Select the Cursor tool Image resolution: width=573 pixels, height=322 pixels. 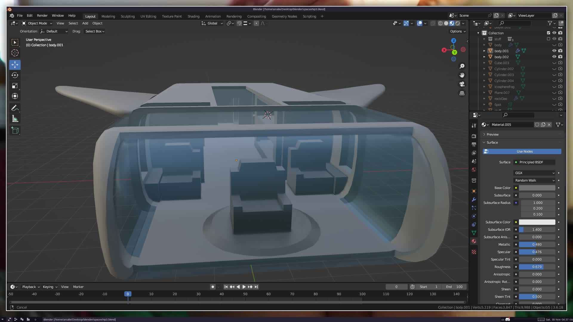tap(15, 53)
